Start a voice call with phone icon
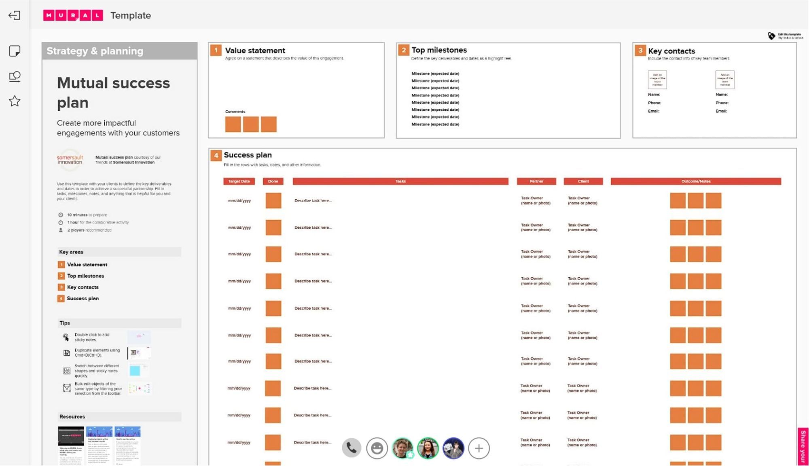This screenshot has height=466, width=809. 351,448
